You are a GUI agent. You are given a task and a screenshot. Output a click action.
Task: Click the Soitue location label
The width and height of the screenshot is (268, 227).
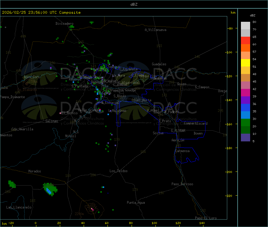tap(158, 133)
